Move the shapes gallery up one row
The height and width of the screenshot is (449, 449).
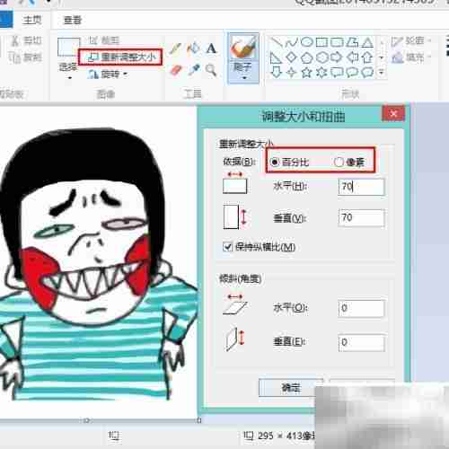point(382,43)
